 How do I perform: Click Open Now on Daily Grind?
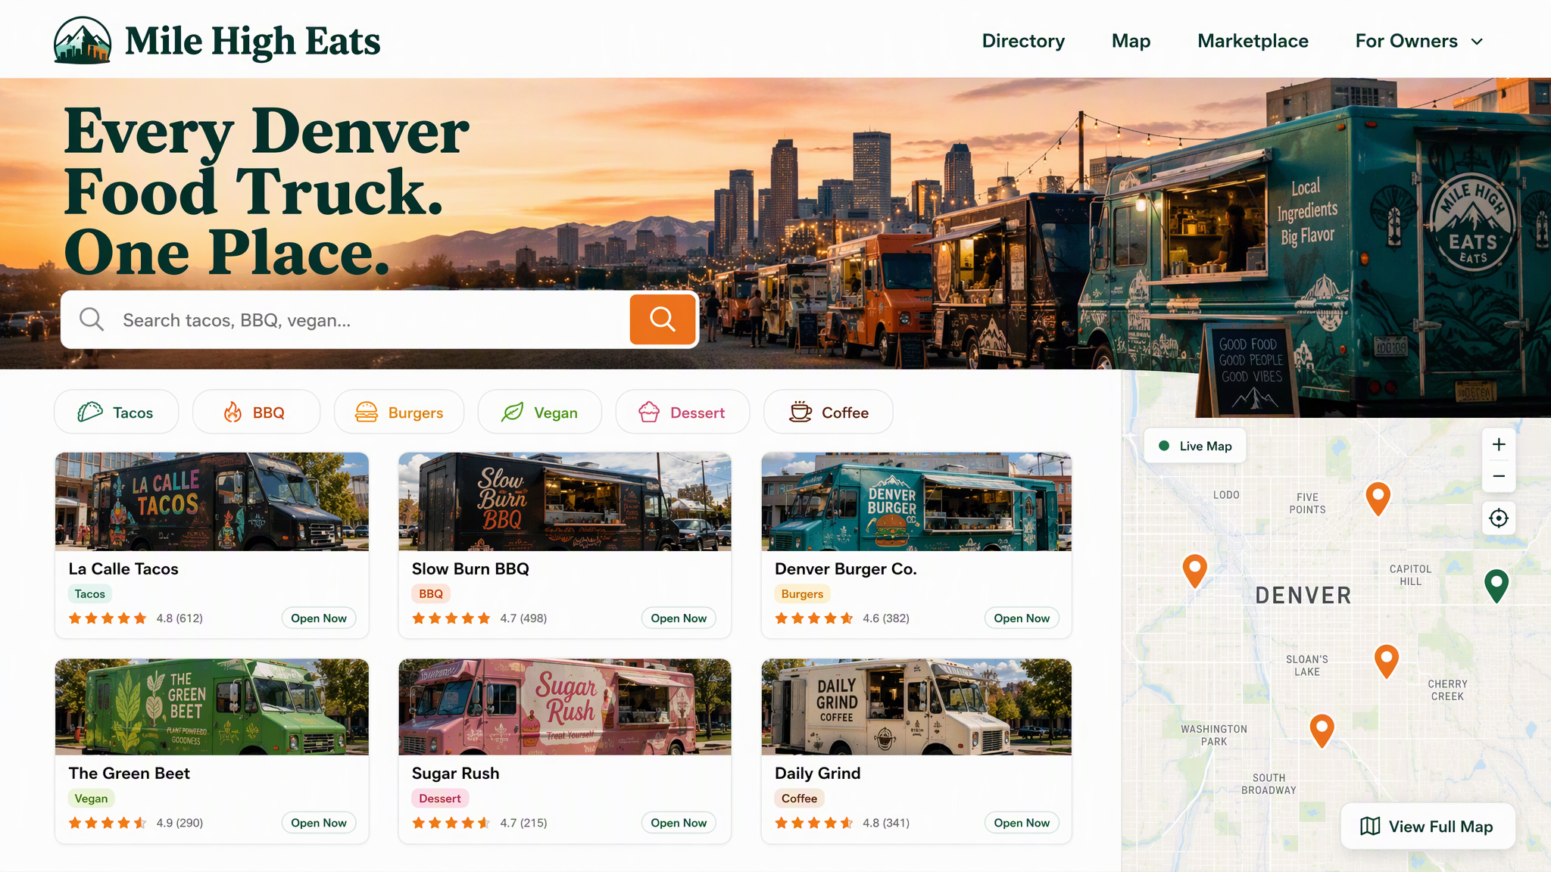pyautogui.click(x=1022, y=822)
